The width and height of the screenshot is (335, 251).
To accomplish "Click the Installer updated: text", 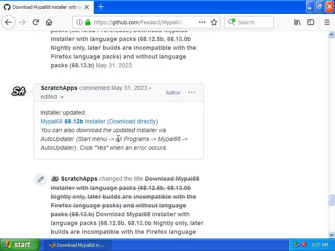I will [x=63, y=113].
